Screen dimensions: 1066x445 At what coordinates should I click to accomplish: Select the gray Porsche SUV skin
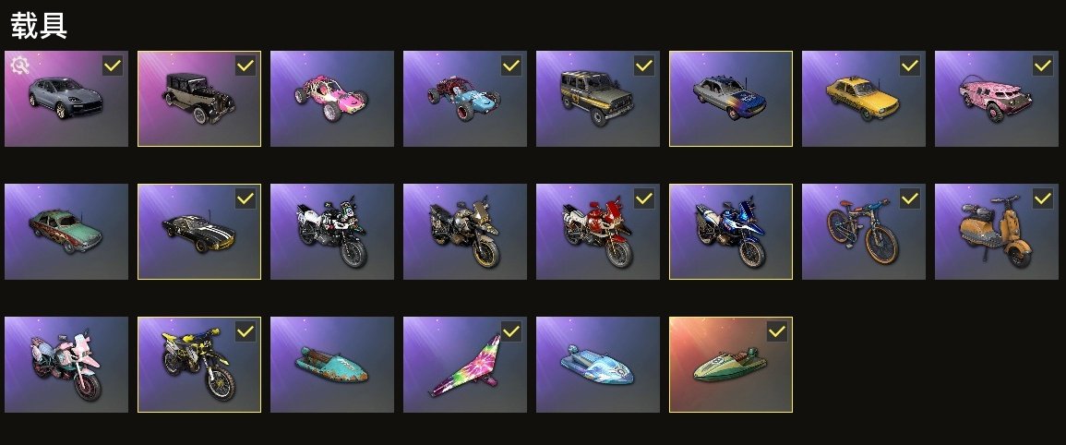point(66,99)
